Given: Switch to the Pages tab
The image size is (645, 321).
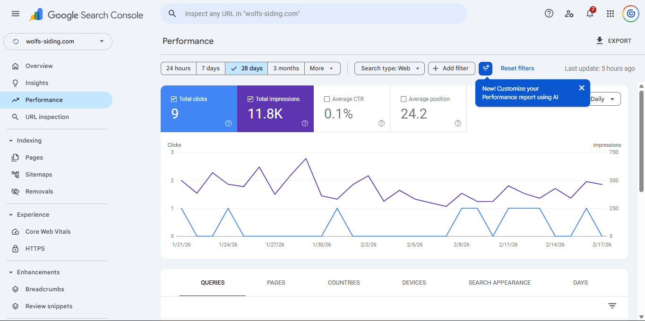Looking at the screenshot, I should coord(276,283).
